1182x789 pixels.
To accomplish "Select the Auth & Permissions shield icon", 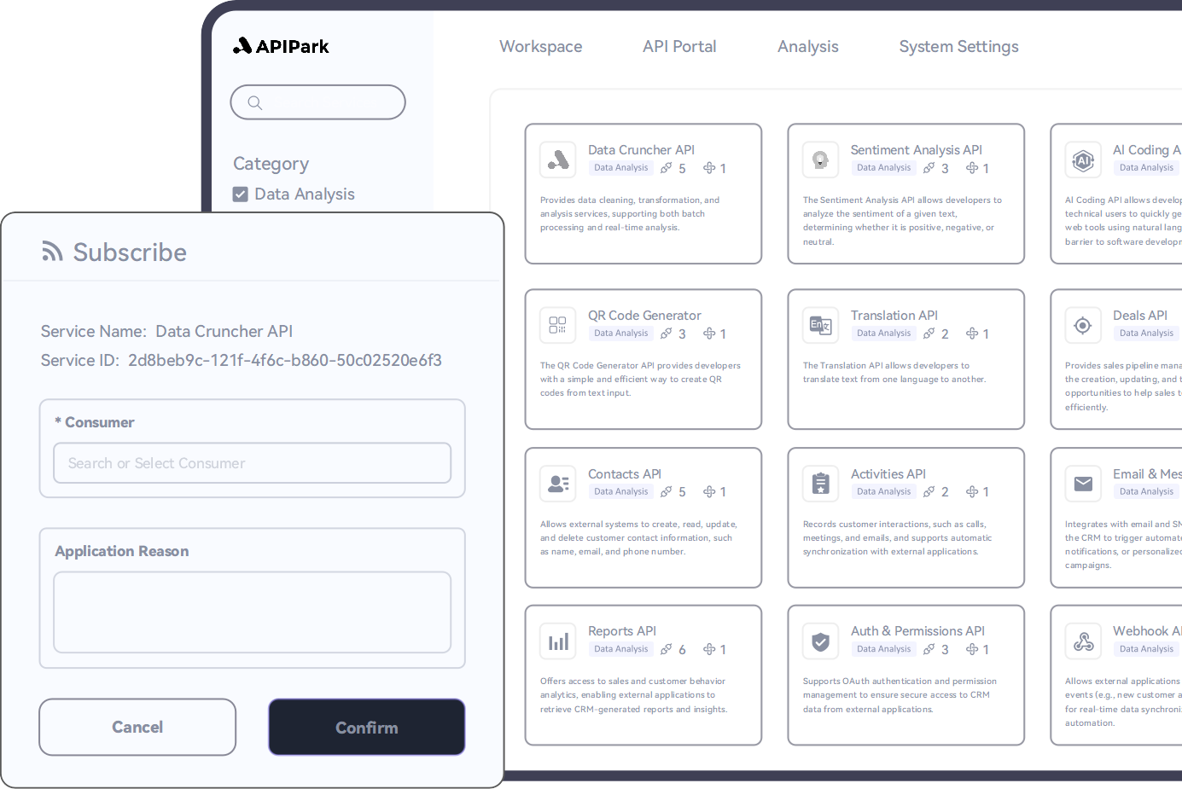I will pos(820,641).
